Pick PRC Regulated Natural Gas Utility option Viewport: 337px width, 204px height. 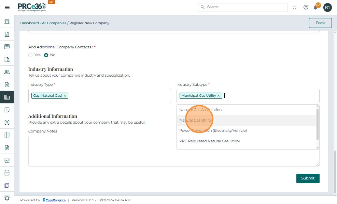pyautogui.click(x=210, y=141)
